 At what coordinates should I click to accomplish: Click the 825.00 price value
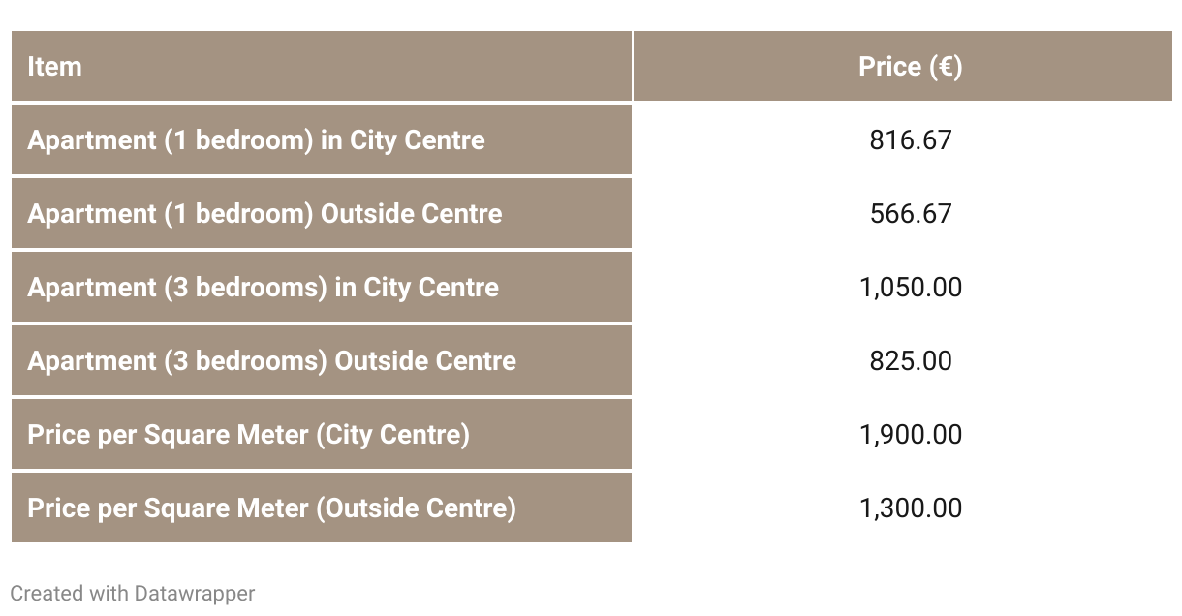point(911,360)
